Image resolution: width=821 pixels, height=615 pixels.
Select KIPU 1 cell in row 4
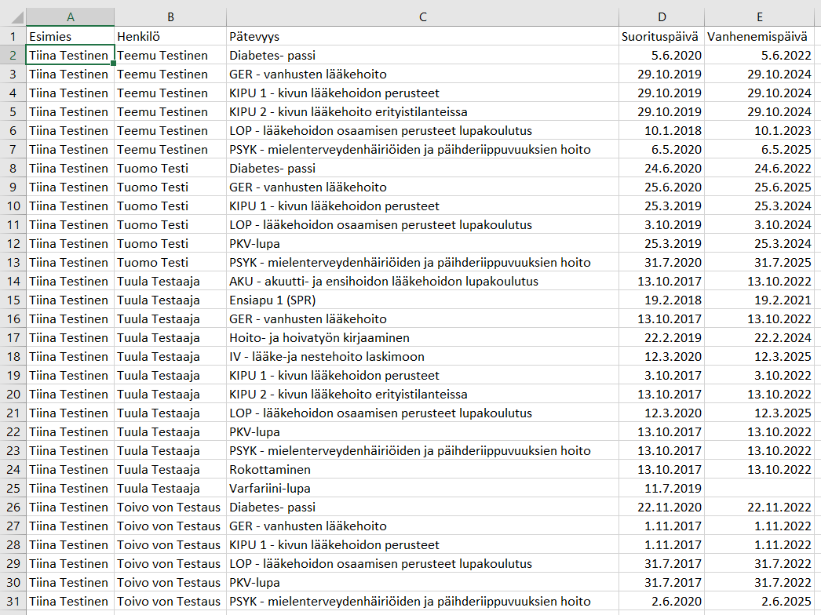[422, 93]
